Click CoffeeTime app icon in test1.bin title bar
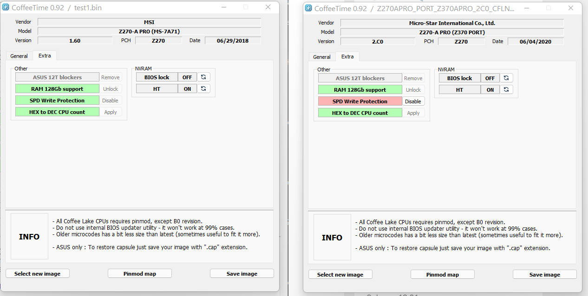Screen dimensions: 588x296 [5, 7]
